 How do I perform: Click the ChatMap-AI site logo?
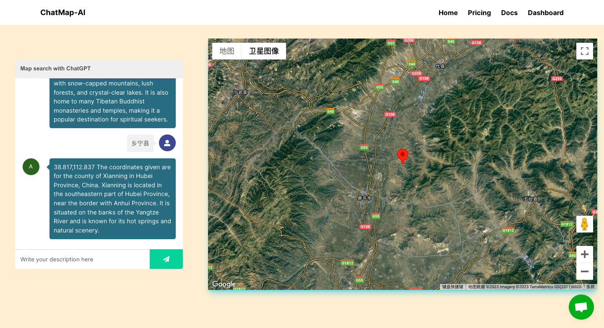(x=63, y=13)
